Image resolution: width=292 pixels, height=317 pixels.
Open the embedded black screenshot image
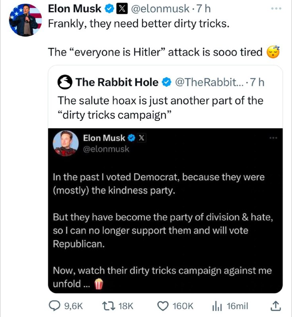[165, 210]
